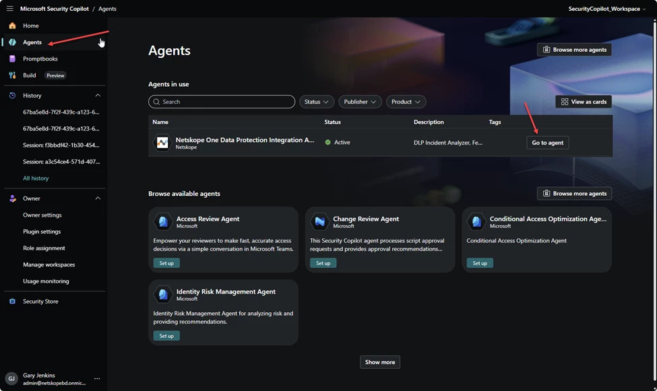657x391 pixels.
Task: Open the Product filter dropdown
Action: [x=406, y=102]
